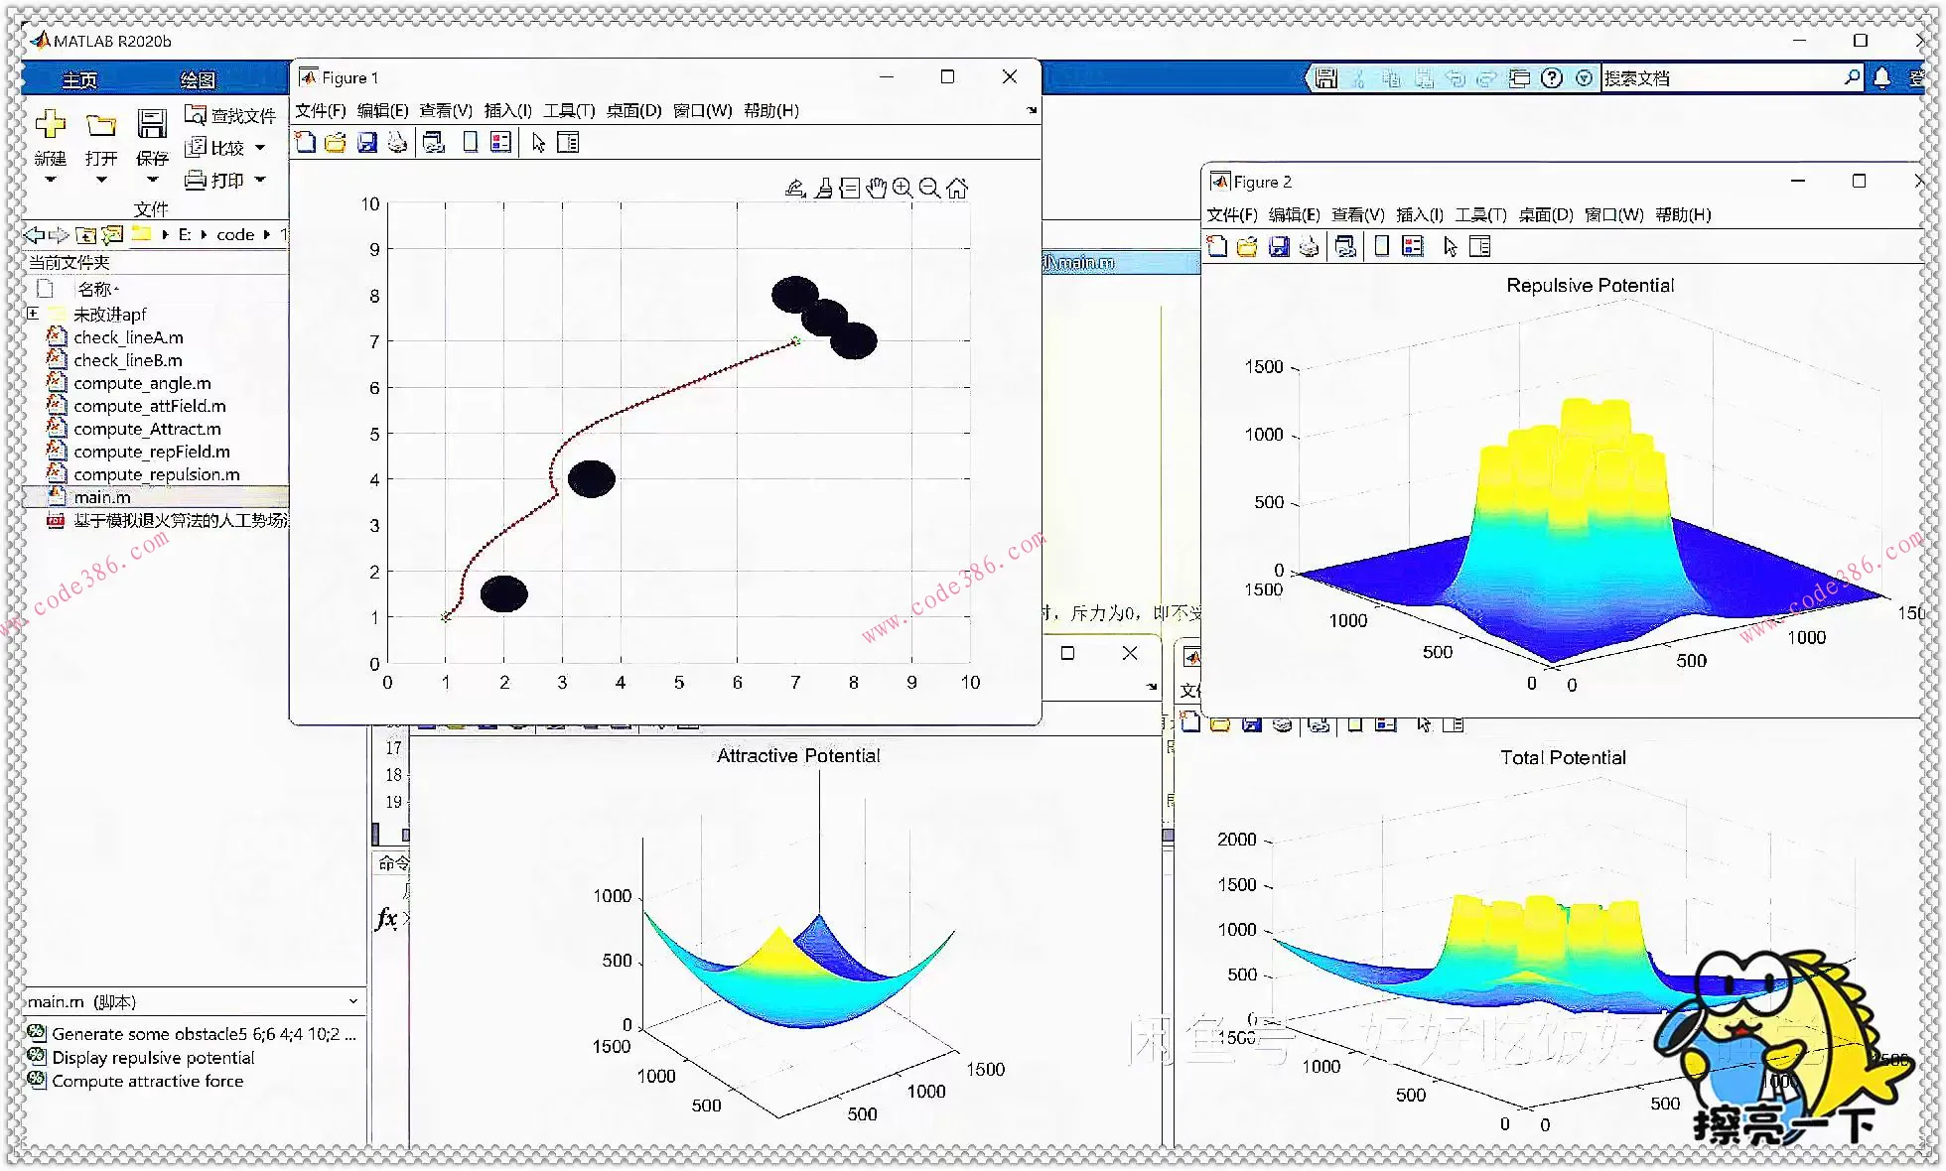The height and width of the screenshot is (1171, 1946).
Task: Click the pan hand tool in Figure 1
Action: coord(875,189)
